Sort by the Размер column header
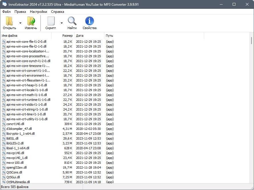Image resolution: width=254 pixels, height=190 pixels. coord(63,36)
